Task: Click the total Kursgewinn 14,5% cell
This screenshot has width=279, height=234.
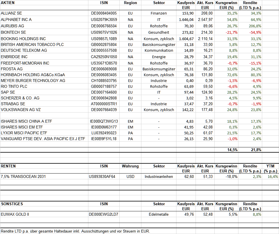Action: 226,150
